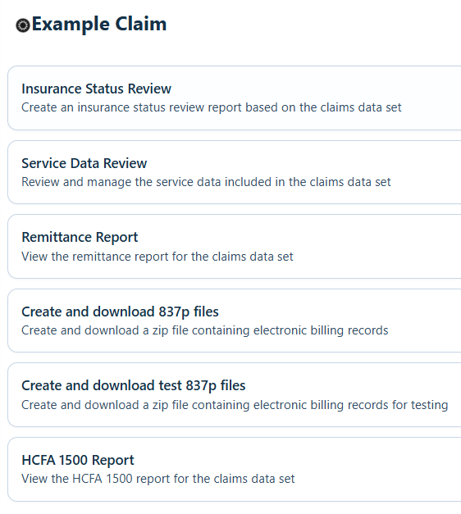This screenshot has width=461, height=514.
Task: Open the Remittance Report card
Action: pyautogui.click(x=235, y=247)
